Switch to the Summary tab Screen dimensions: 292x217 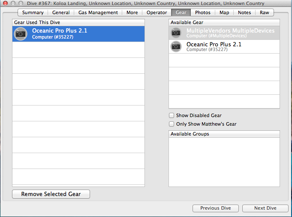(x=33, y=12)
